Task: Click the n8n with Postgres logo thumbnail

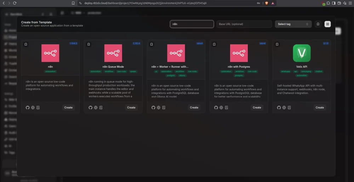Action: [239, 53]
